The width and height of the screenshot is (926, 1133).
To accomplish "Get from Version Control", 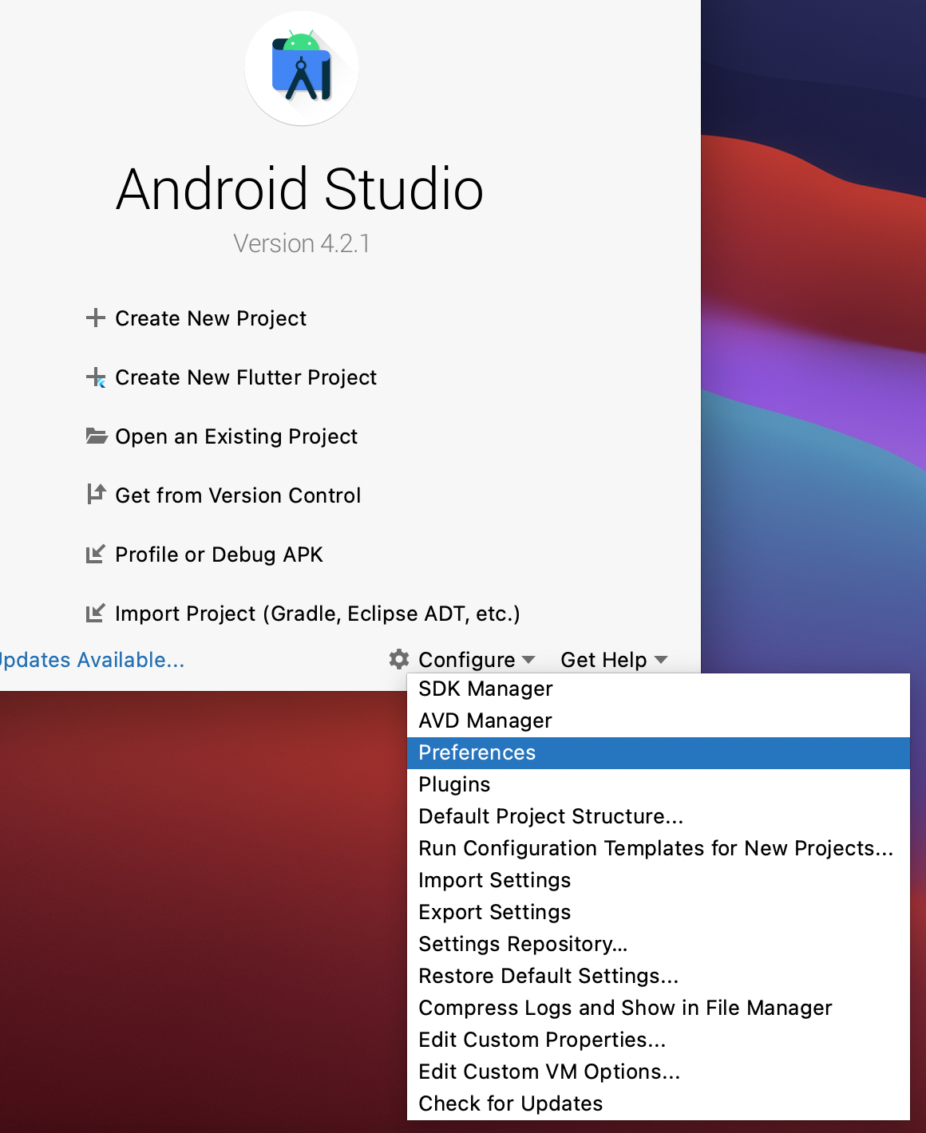I will pyautogui.click(x=238, y=495).
